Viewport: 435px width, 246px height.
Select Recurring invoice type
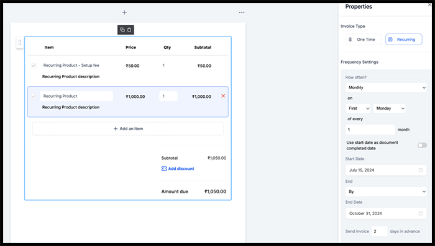pos(404,39)
